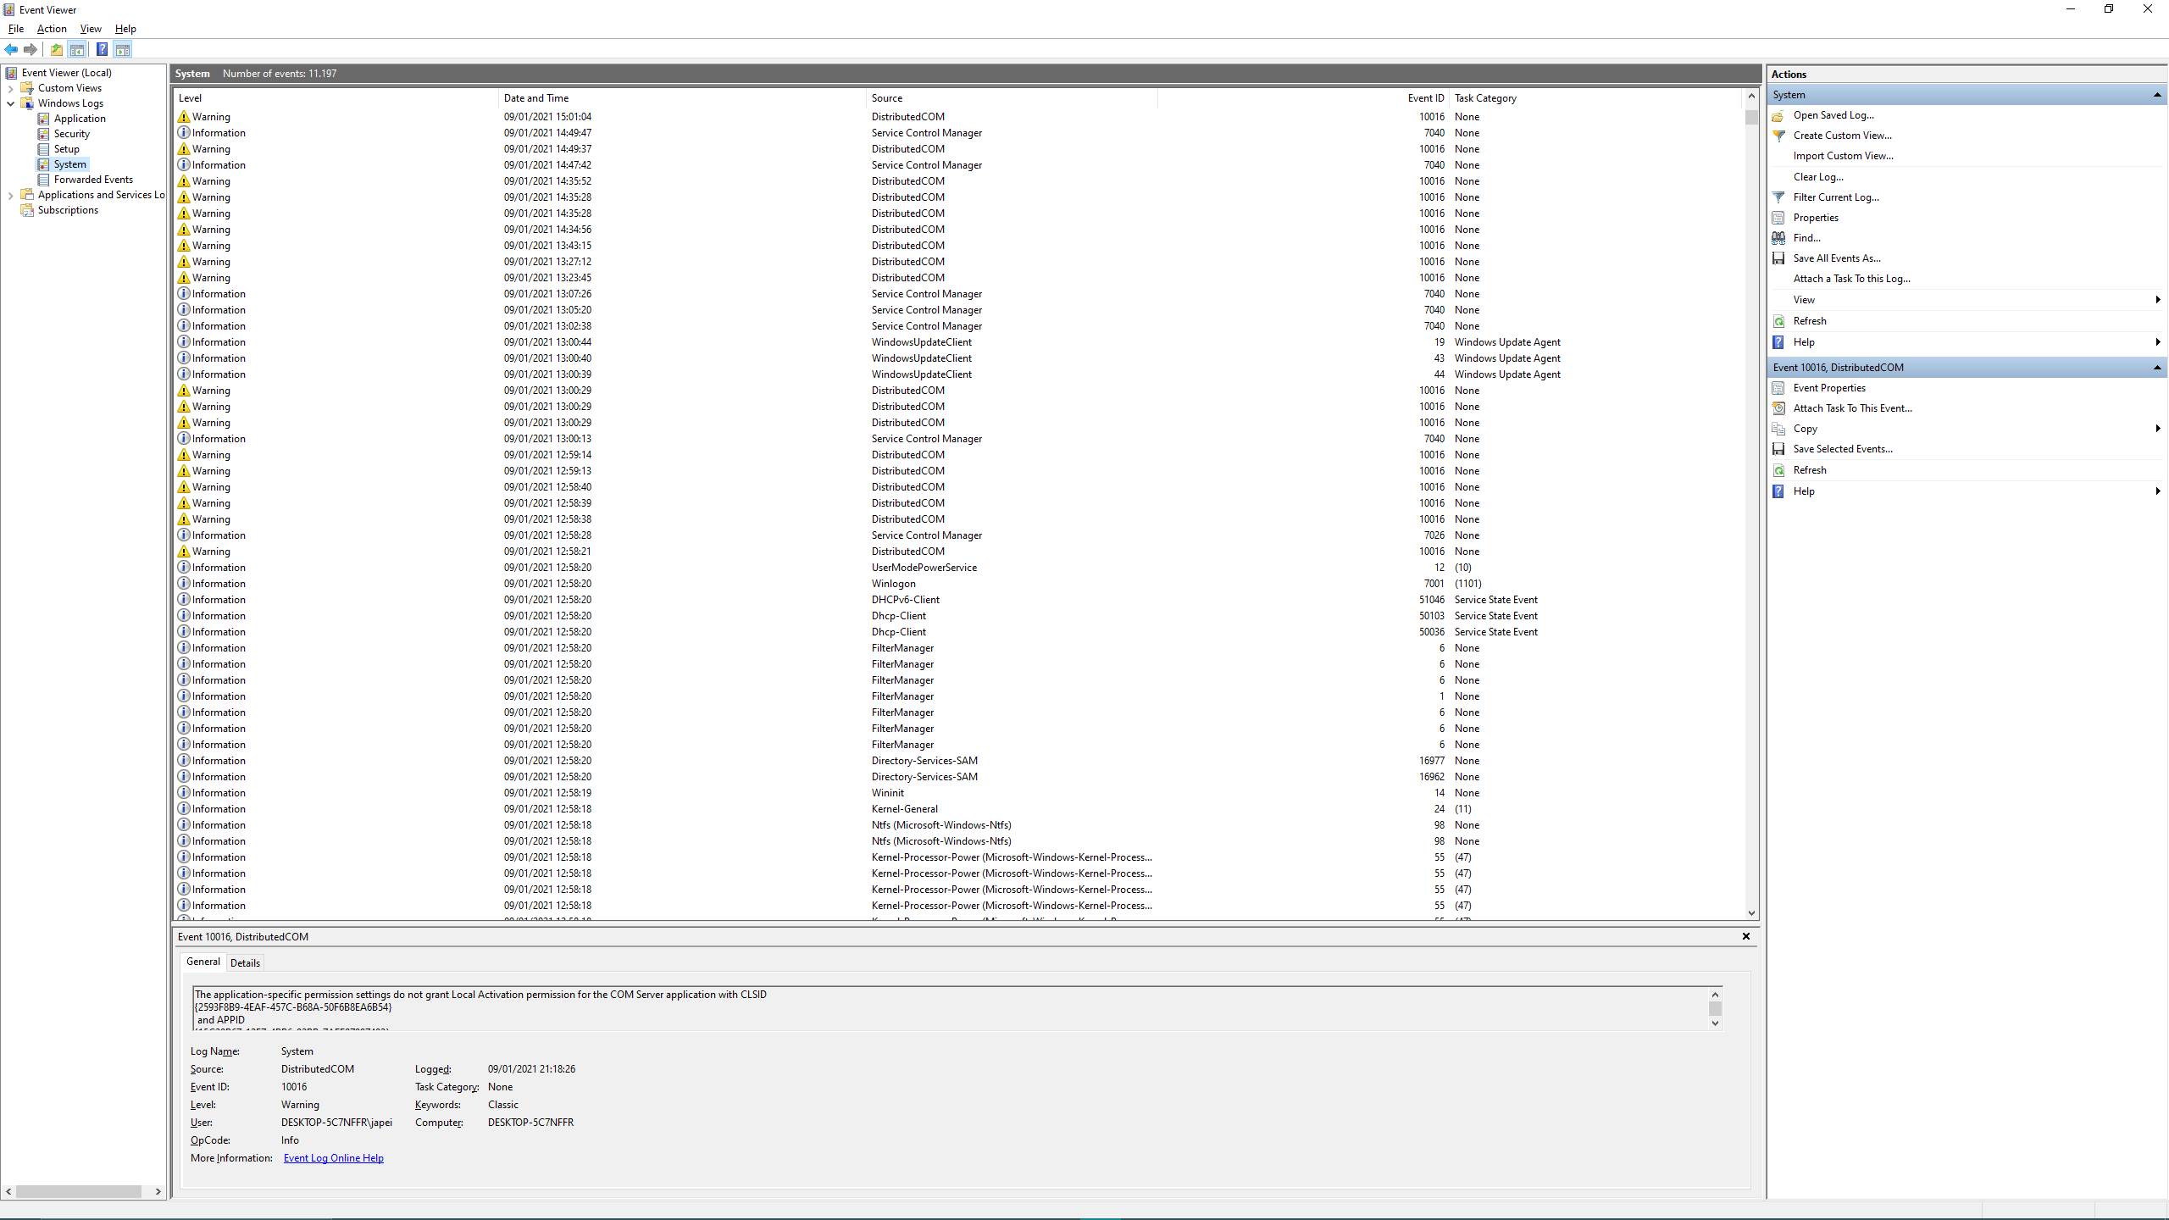Collapse the Windows Logs tree node
Image resolution: width=2169 pixels, height=1220 pixels.
[10, 103]
